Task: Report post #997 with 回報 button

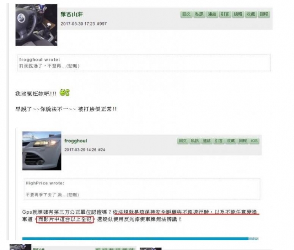Action: pyautogui.click(x=264, y=14)
